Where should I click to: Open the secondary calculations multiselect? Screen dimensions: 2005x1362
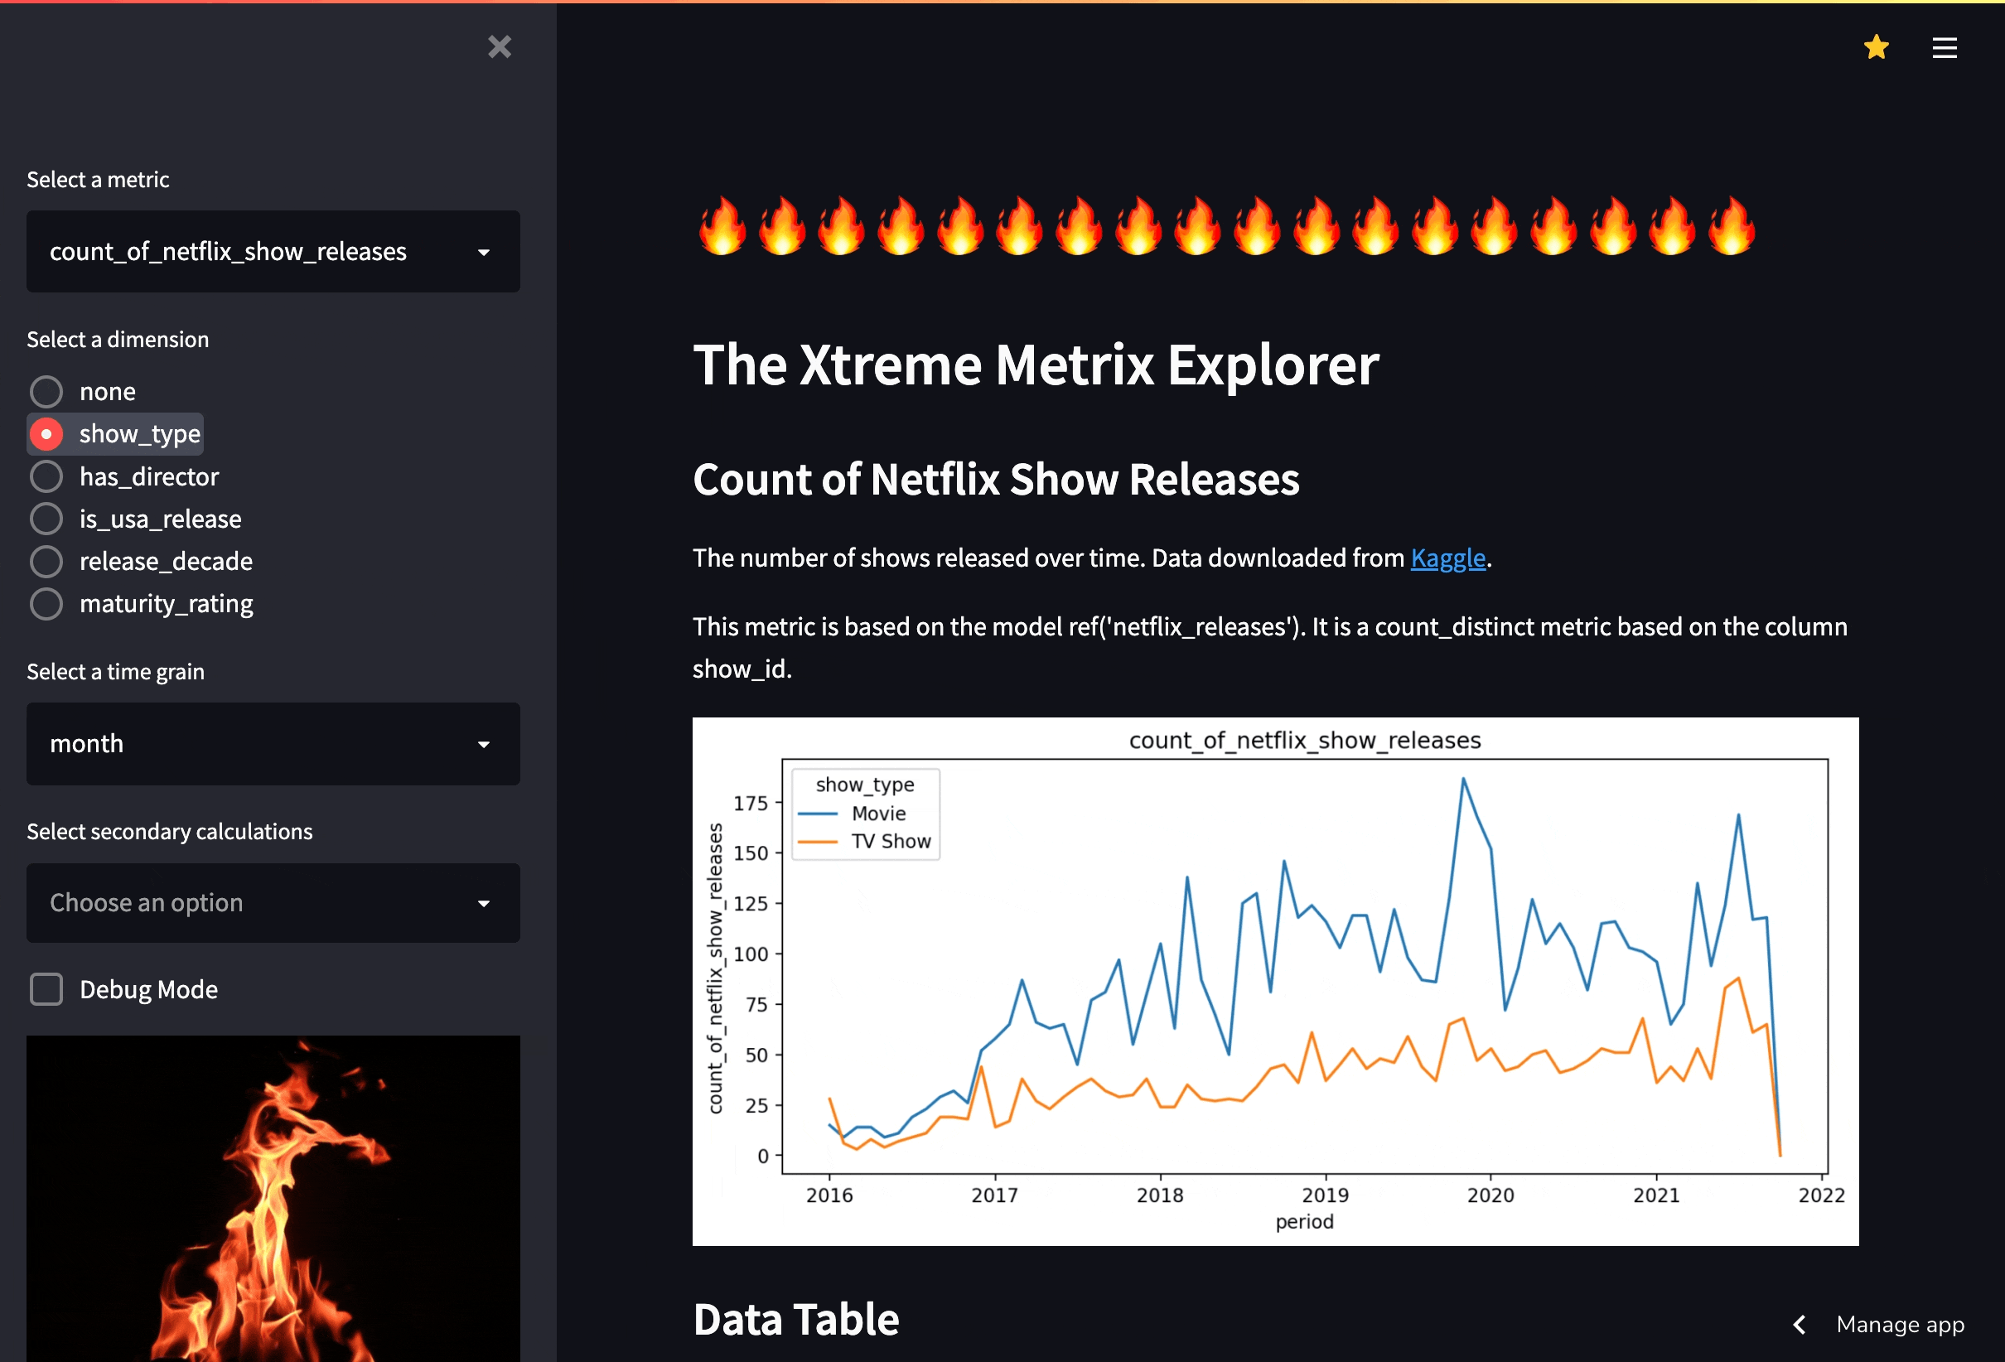pyautogui.click(x=273, y=903)
